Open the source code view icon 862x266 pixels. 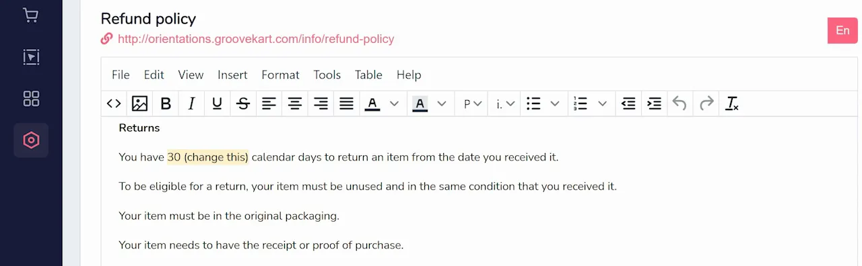[x=114, y=103]
